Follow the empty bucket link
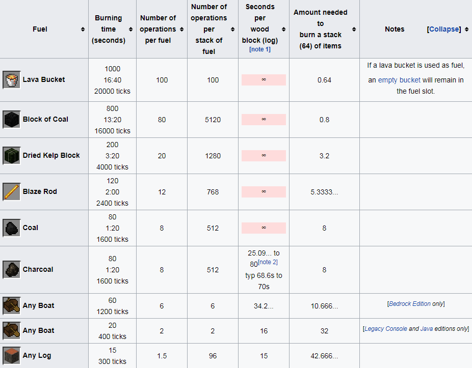The image size is (472, 368). [x=399, y=80]
